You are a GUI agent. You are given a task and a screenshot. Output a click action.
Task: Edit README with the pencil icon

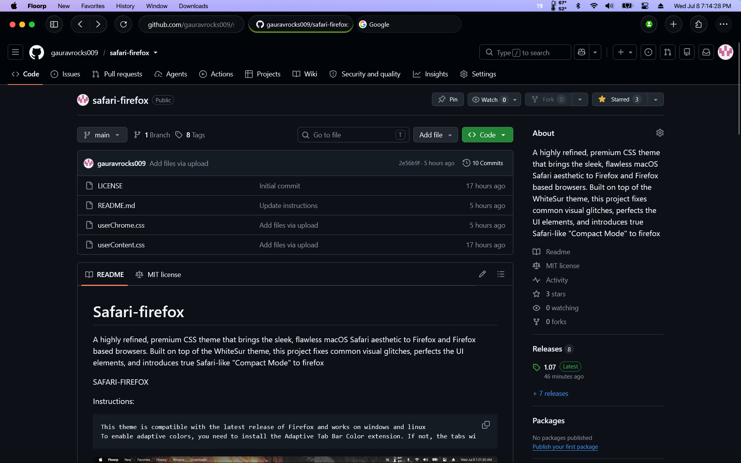point(482,274)
